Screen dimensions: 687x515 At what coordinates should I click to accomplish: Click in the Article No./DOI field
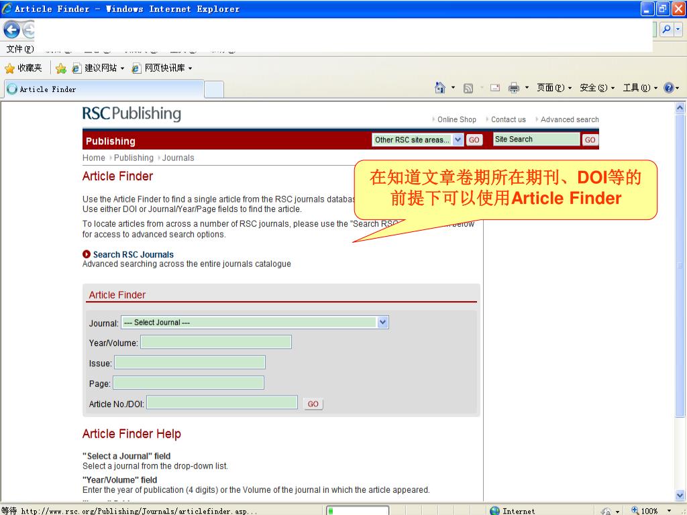coord(222,402)
